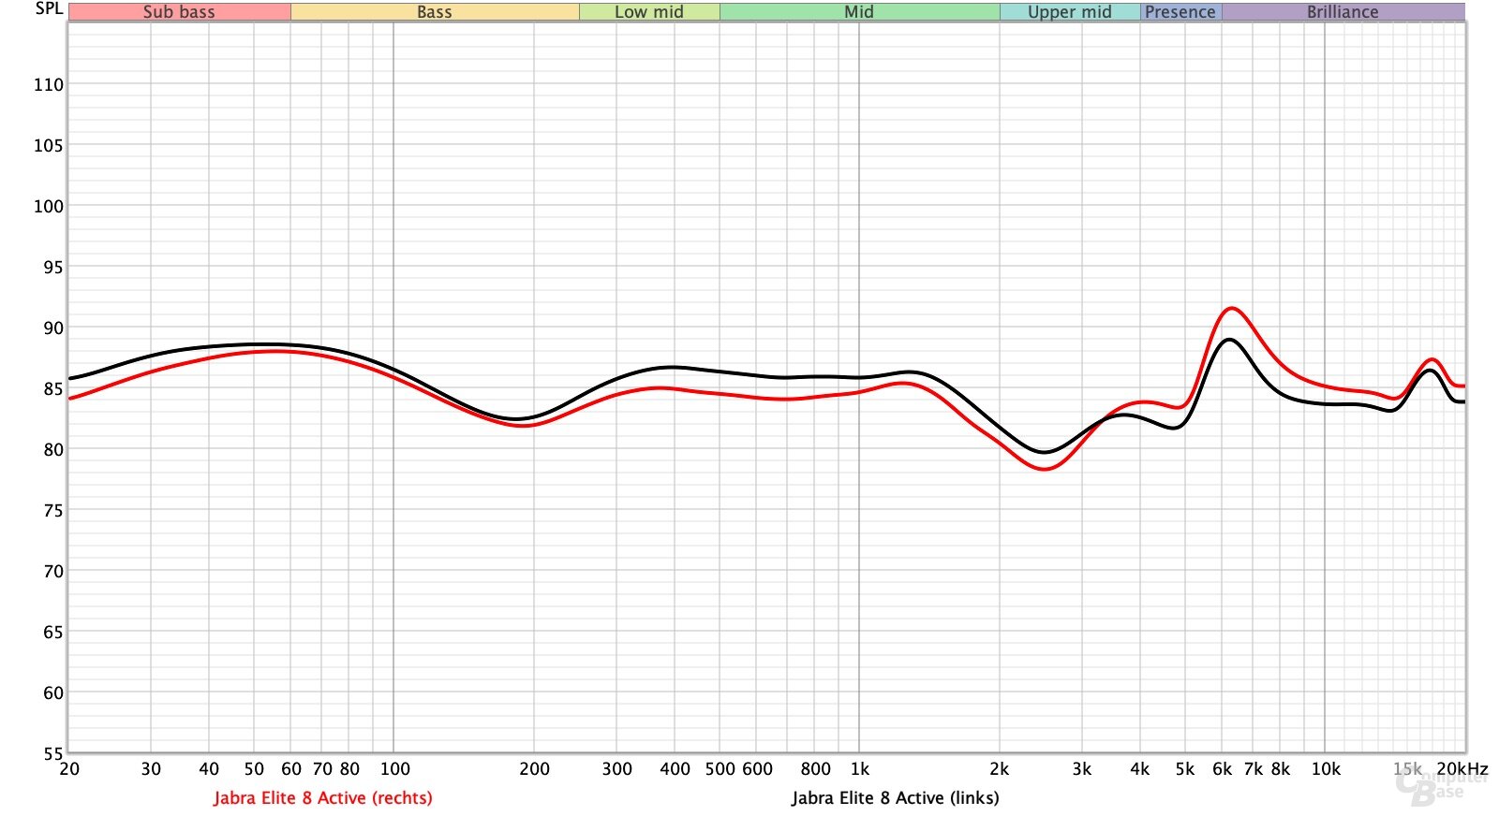Click the 300 label on frequency axis
The height and width of the screenshot is (816, 1499).
click(616, 769)
